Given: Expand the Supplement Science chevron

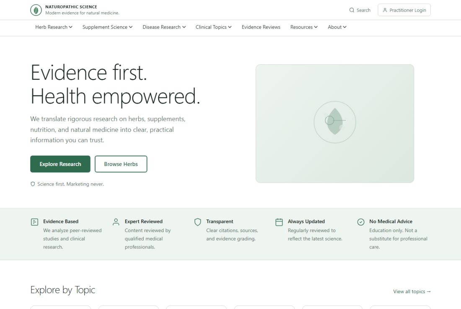Looking at the screenshot, I should click(131, 27).
